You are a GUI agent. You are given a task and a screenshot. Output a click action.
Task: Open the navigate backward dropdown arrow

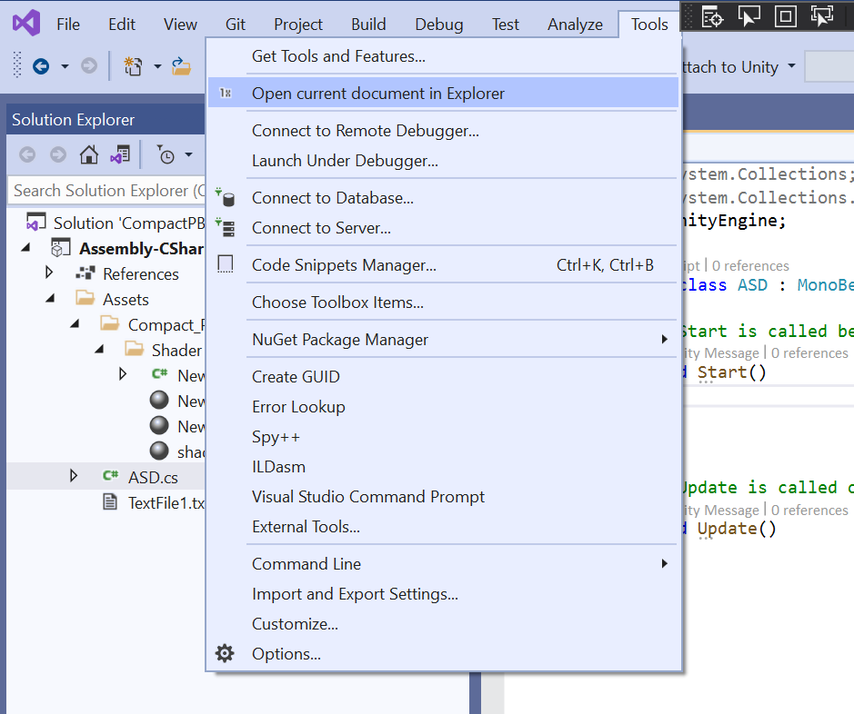click(x=65, y=66)
